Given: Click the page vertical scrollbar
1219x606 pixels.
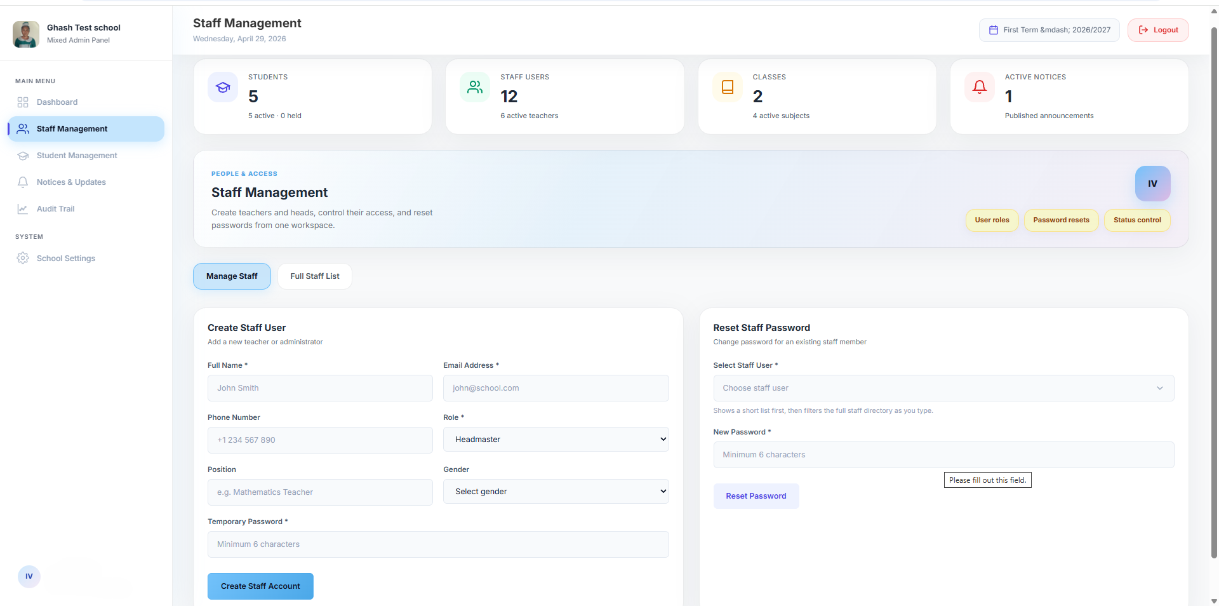Looking at the screenshot, I should click(x=1214, y=292).
